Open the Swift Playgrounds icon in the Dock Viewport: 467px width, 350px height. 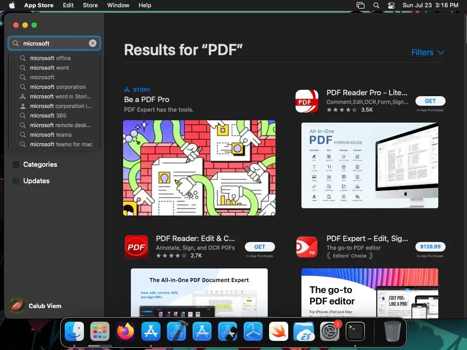[x=279, y=331]
